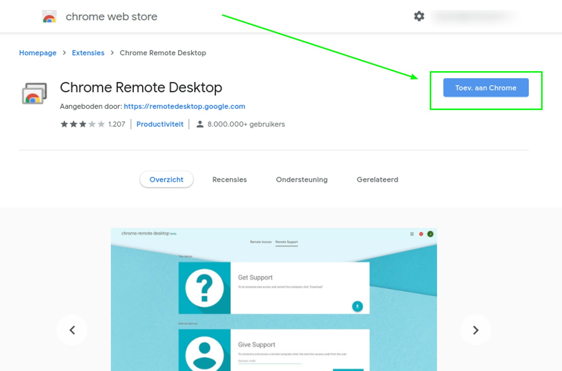The height and width of the screenshot is (371, 562).
Task: Open the Productiviteit category link
Action: pos(160,124)
